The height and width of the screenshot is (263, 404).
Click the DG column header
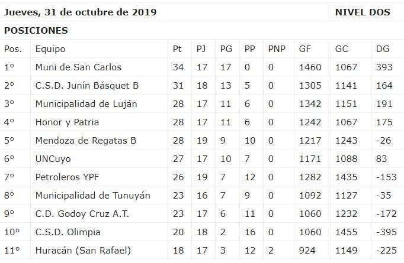pos(383,49)
